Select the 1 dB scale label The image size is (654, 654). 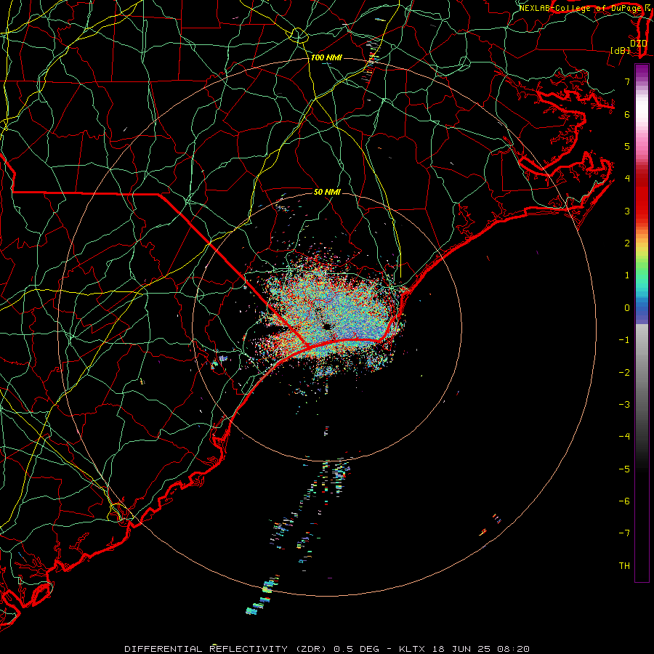tap(627, 275)
